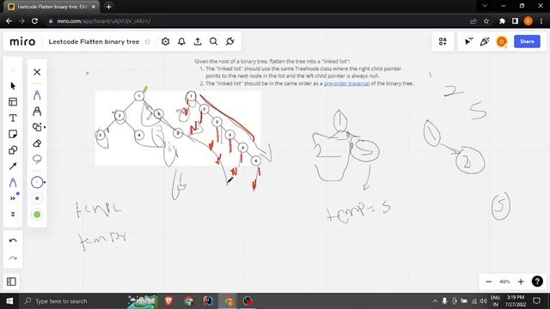This screenshot has height=309, width=550.
Task: Open the Windows notification center
Action: tap(536, 301)
